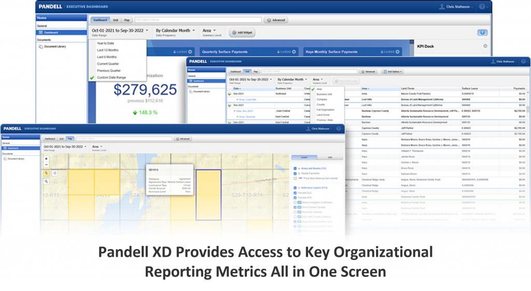The width and height of the screenshot is (531, 291).
Task: Open gear settings on Hays Monthly Surface Payments widget
Action: (x=398, y=52)
